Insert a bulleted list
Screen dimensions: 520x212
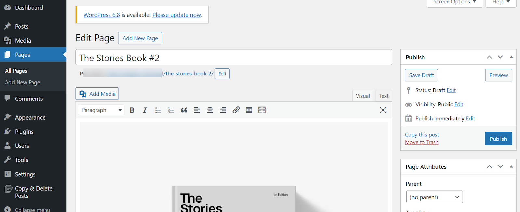coord(158,110)
